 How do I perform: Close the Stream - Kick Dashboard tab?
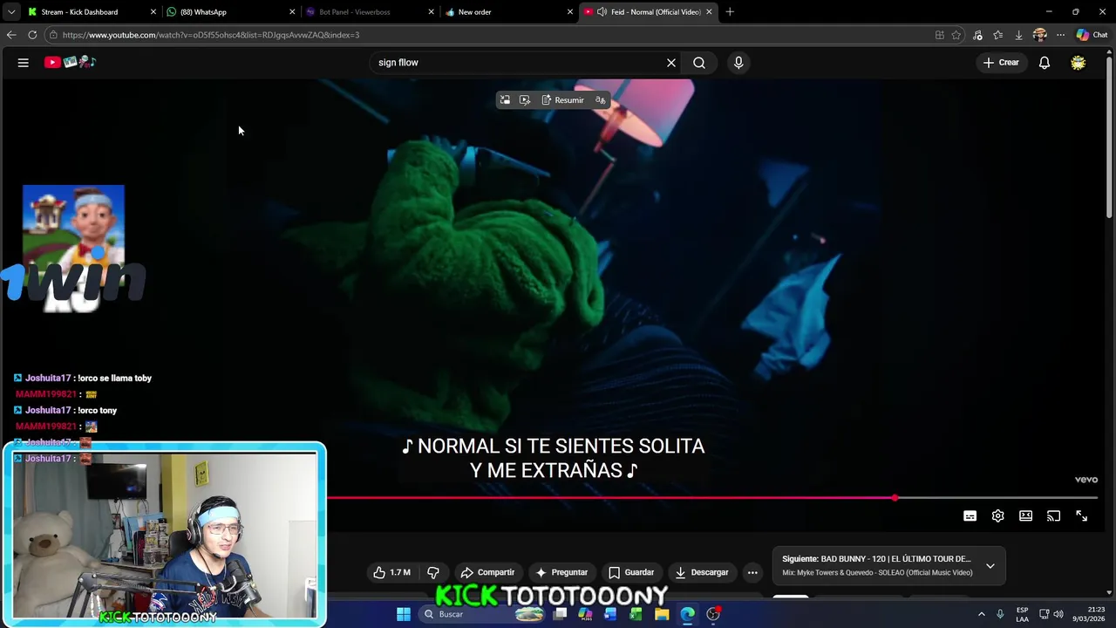pyautogui.click(x=153, y=12)
